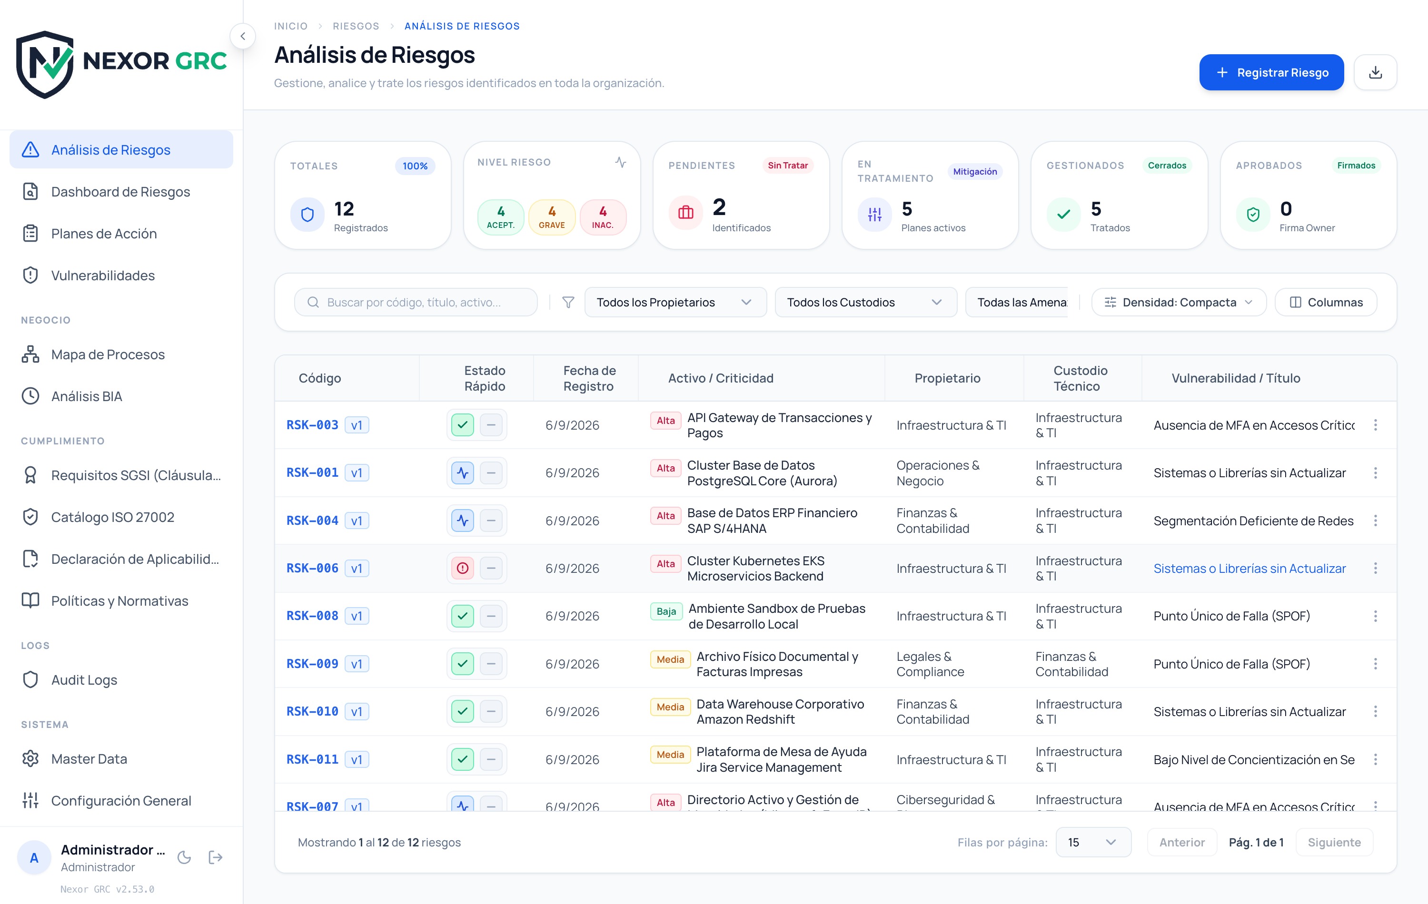Viewport: 1428px width, 904px height.
Task: Open risk code RSK-008 link
Action: tap(313, 616)
